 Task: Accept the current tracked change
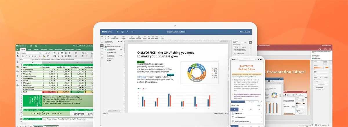pos(153,37)
